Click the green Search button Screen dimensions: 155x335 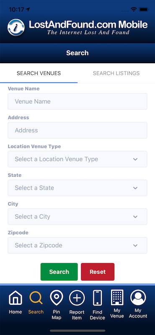click(59, 272)
